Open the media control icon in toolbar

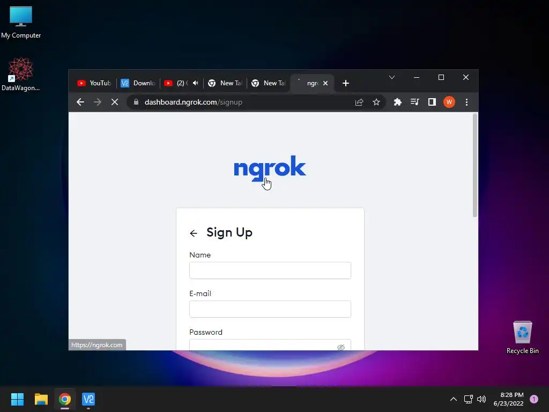(x=414, y=102)
